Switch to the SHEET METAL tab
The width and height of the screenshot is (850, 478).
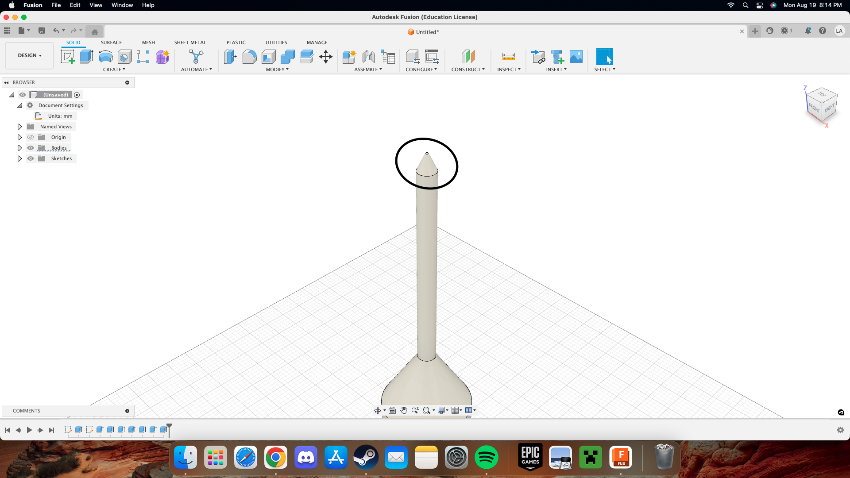[x=190, y=42]
